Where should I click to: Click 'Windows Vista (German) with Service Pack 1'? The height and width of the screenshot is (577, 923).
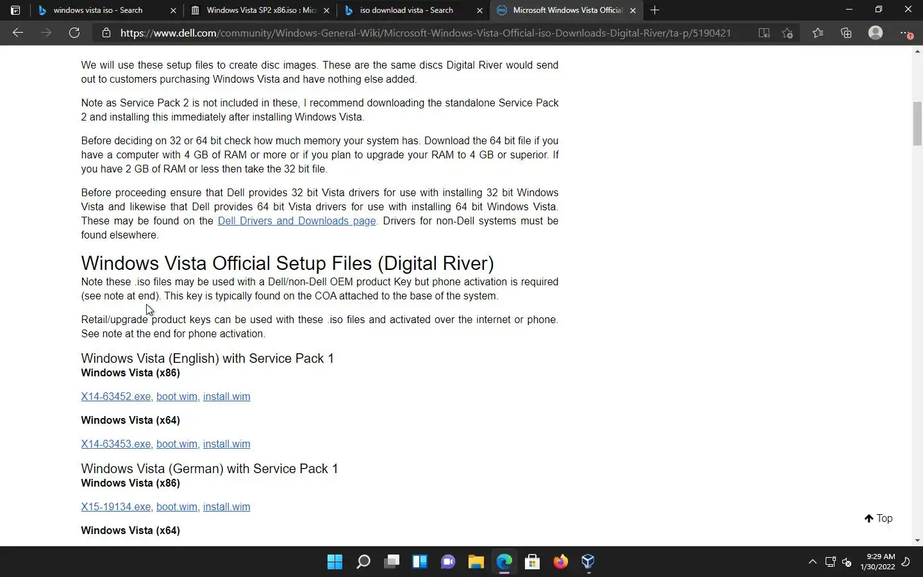tap(210, 469)
